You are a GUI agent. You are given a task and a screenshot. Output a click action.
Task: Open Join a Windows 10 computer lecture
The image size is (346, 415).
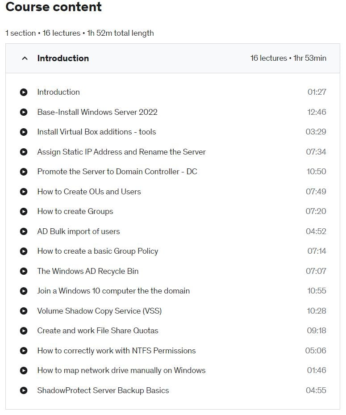[x=113, y=291]
